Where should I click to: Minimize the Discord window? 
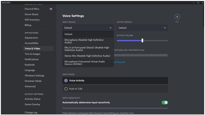click(x=194, y=3)
